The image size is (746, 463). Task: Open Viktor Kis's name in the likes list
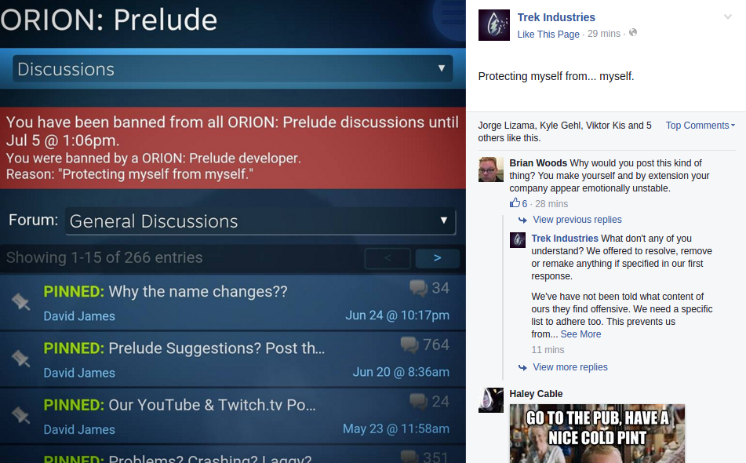click(606, 125)
